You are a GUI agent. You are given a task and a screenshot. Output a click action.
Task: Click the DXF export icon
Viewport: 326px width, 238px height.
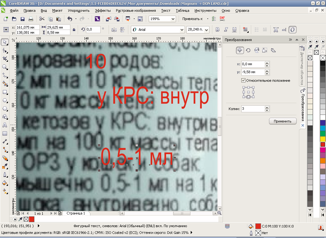click(222, 19)
